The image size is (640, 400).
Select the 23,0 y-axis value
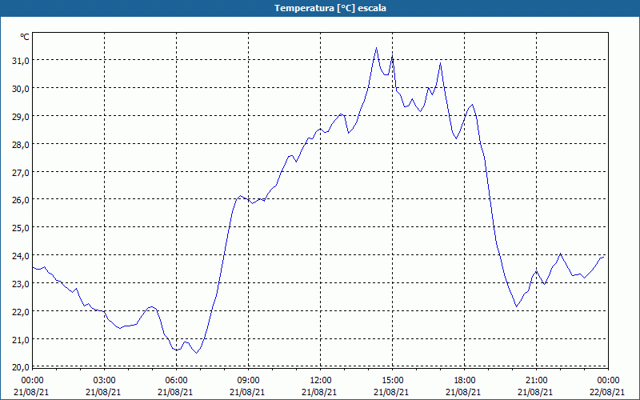pyautogui.click(x=21, y=284)
